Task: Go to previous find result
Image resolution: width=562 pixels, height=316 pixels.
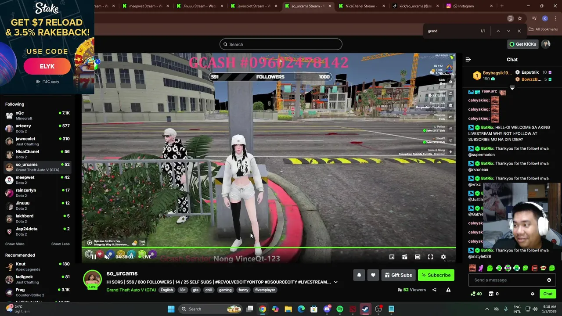Action: [498, 31]
